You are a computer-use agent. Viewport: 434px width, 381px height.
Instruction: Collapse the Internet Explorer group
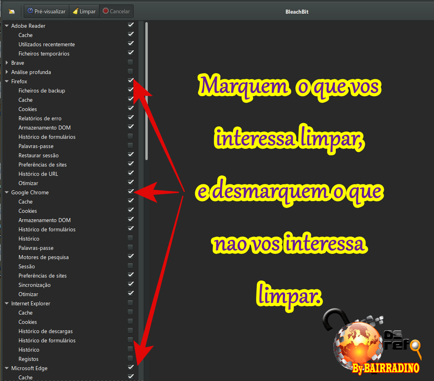6,303
